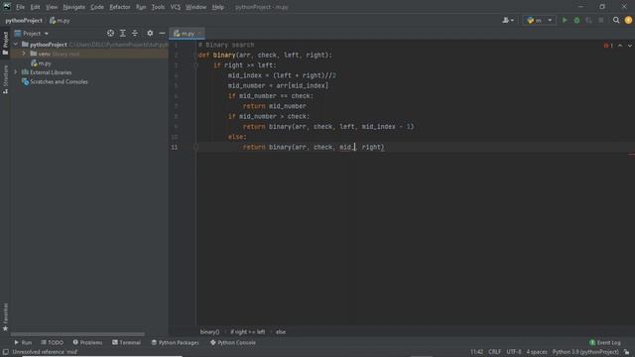
Task: Click Select Opened File target icon
Action: click(110, 33)
